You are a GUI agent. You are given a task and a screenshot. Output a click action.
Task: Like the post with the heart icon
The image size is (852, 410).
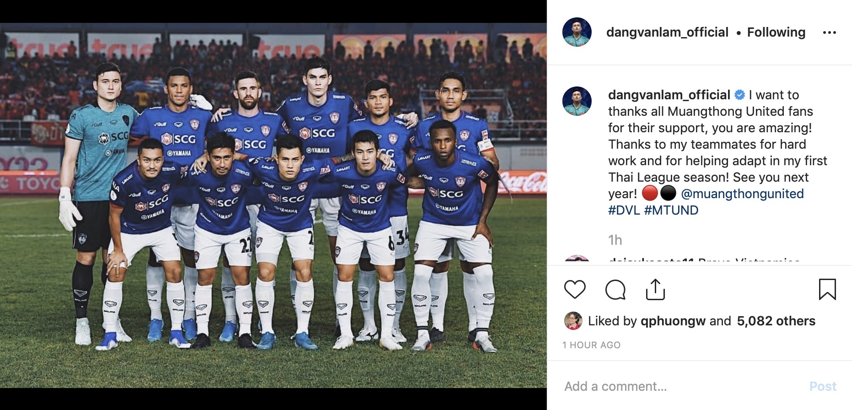(x=575, y=290)
